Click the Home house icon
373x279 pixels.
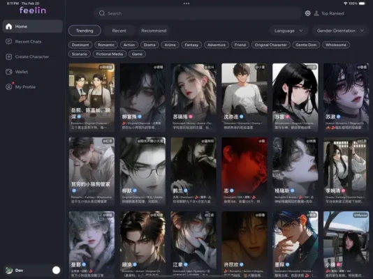(x=9, y=27)
